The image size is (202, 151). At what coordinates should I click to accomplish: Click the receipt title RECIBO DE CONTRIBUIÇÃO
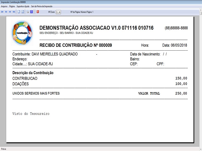click(x=76, y=45)
